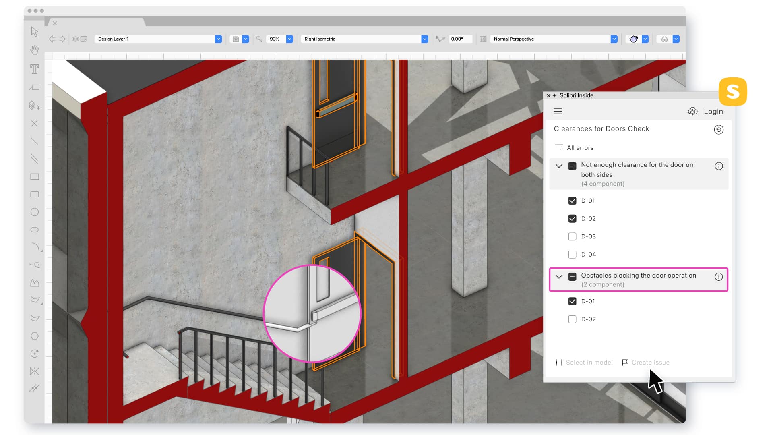
Task: Choose the Mirror tool
Action: coord(35,371)
